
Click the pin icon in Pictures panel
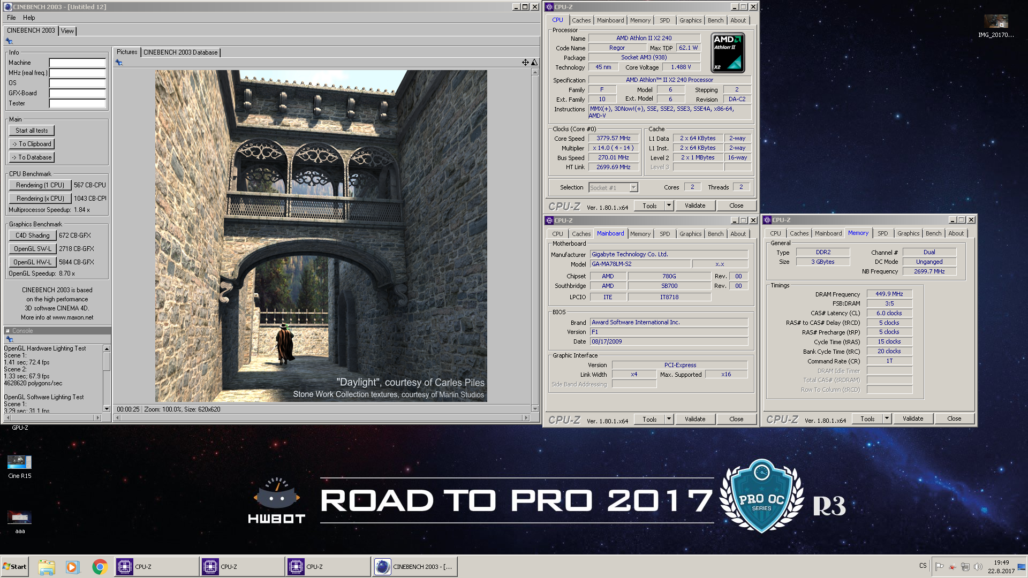tap(119, 63)
